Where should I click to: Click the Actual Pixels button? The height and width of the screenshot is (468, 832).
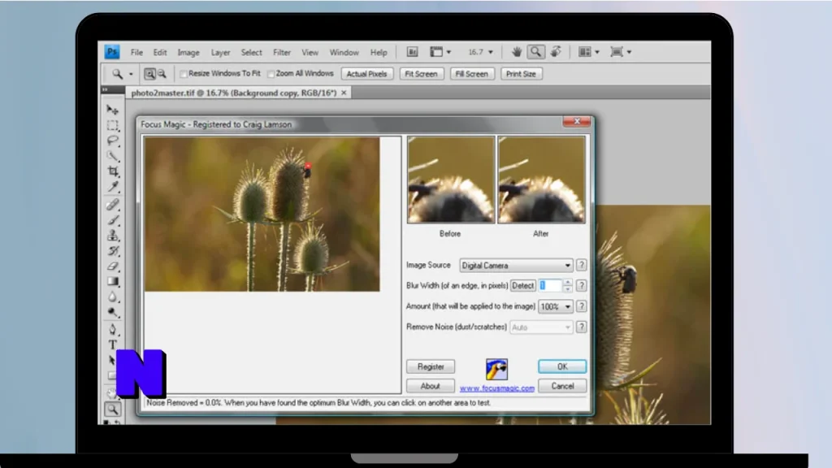366,74
